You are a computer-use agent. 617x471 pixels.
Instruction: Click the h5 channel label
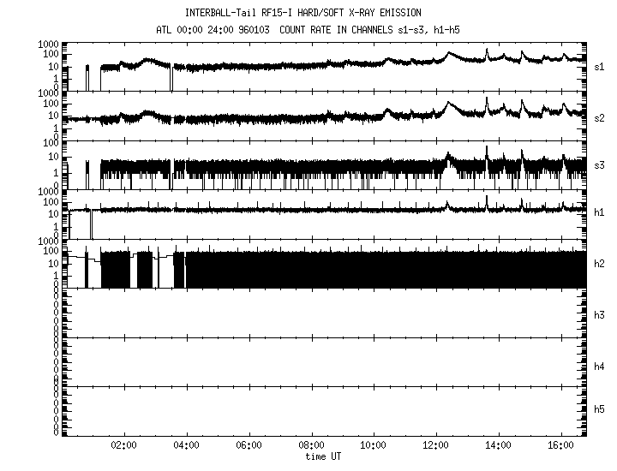click(x=600, y=409)
